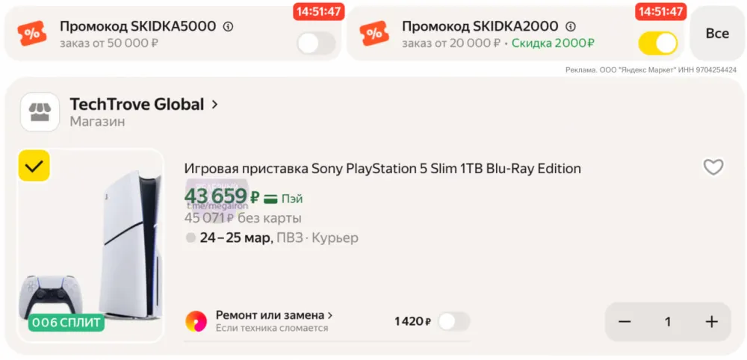Image resolution: width=747 pixels, height=360 pixels.
Task: Add PlayStation 5 to favorites heart
Action: coord(713,167)
